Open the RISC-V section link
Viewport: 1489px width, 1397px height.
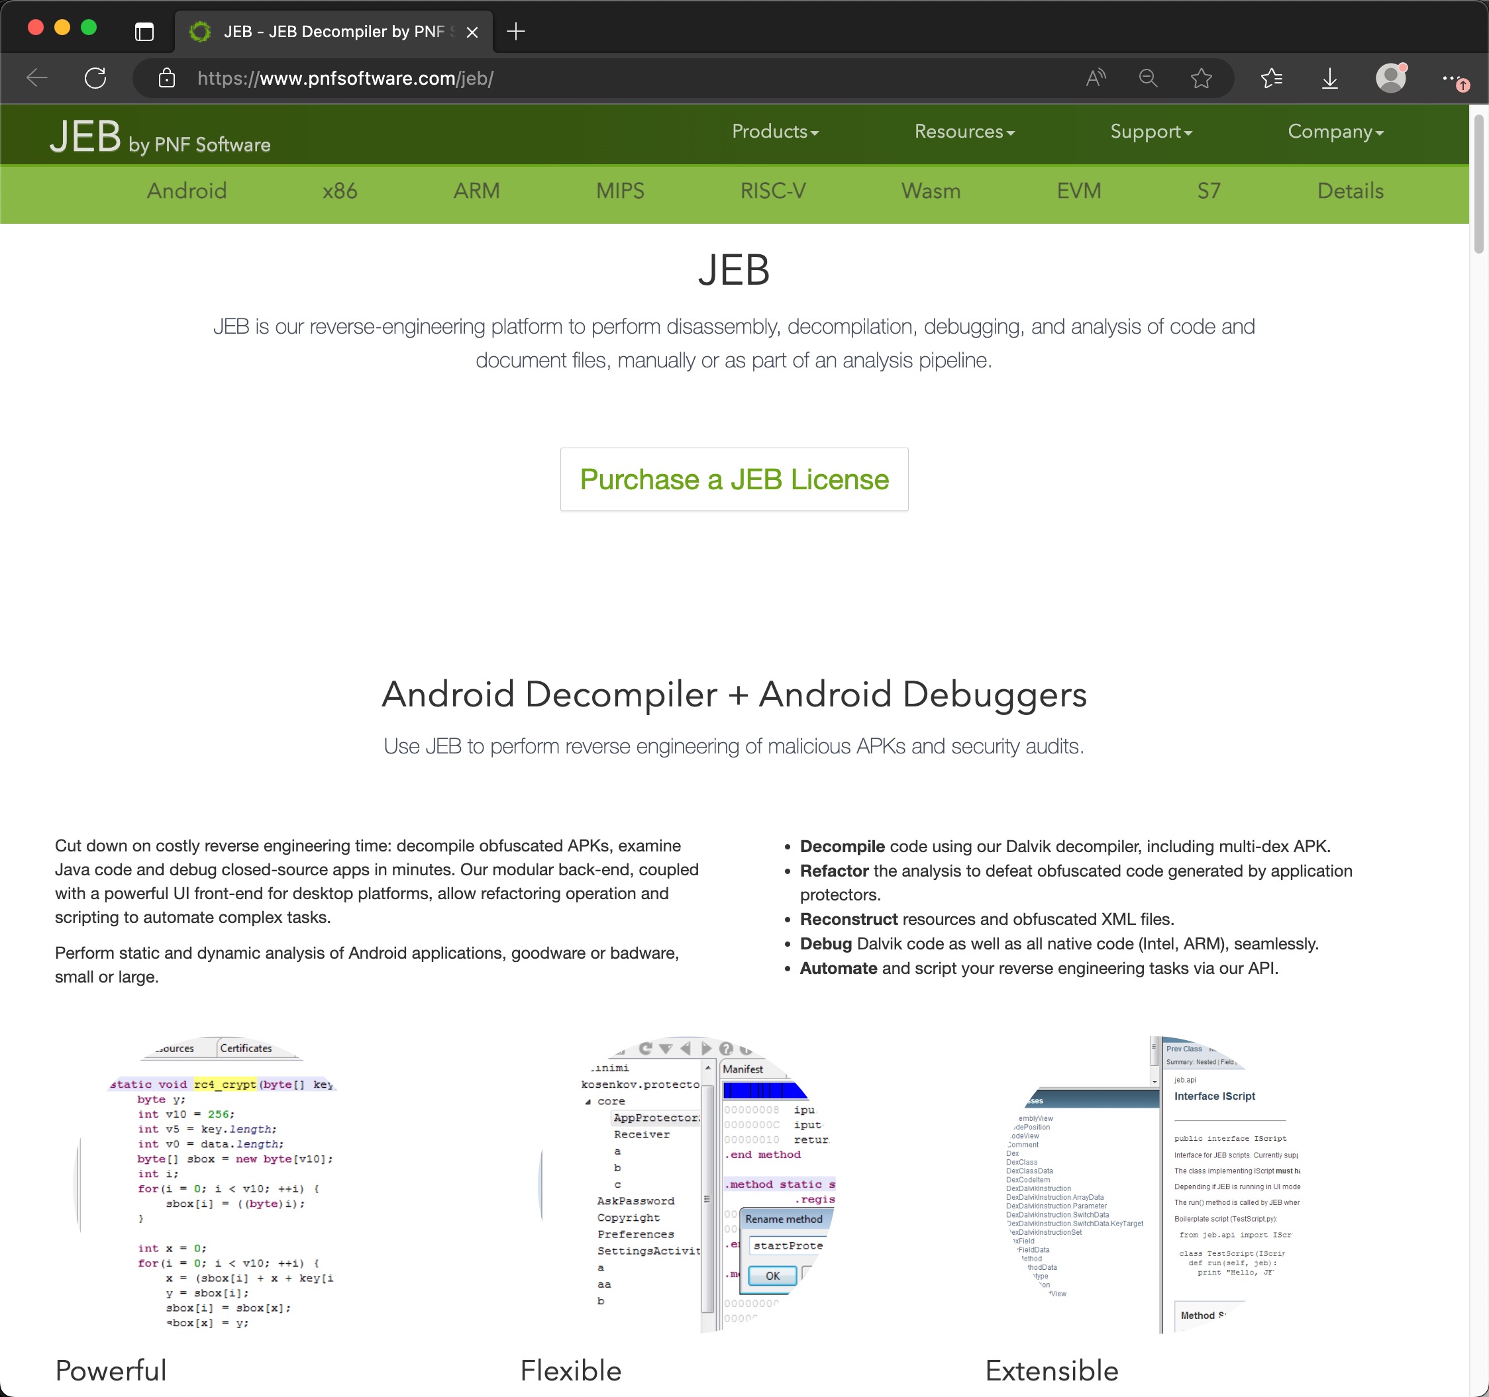(x=773, y=191)
